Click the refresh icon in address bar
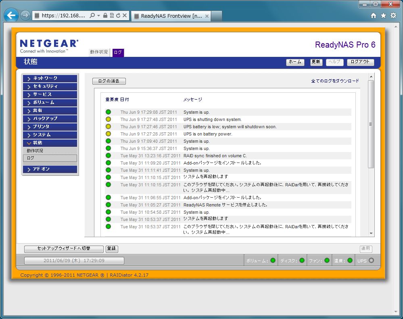The image size is (403, 319). point(118,16)
